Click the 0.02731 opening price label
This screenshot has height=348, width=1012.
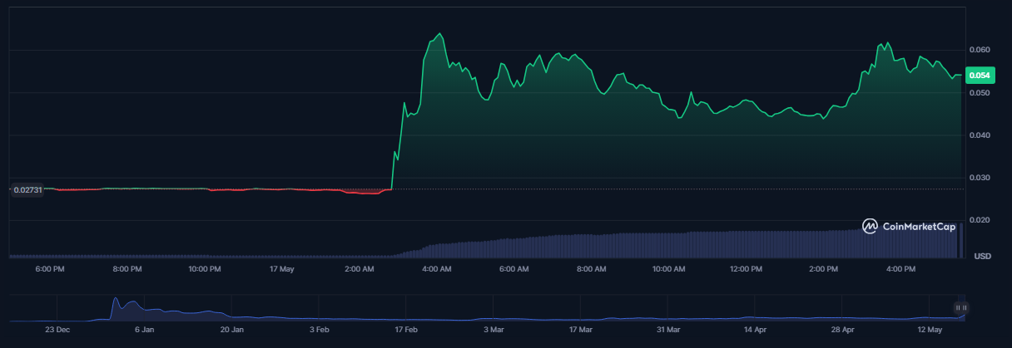tap(29, 190)
